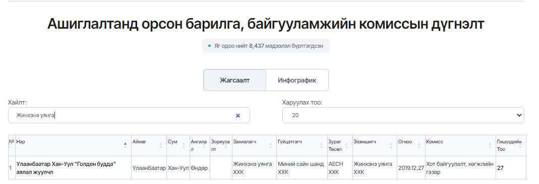Sort by Огноо column arrows
539x184 pixels.
pos(419,146)
